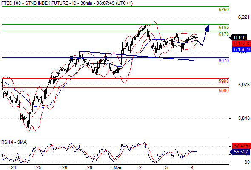Select the 6260 resistance level label

223,9
